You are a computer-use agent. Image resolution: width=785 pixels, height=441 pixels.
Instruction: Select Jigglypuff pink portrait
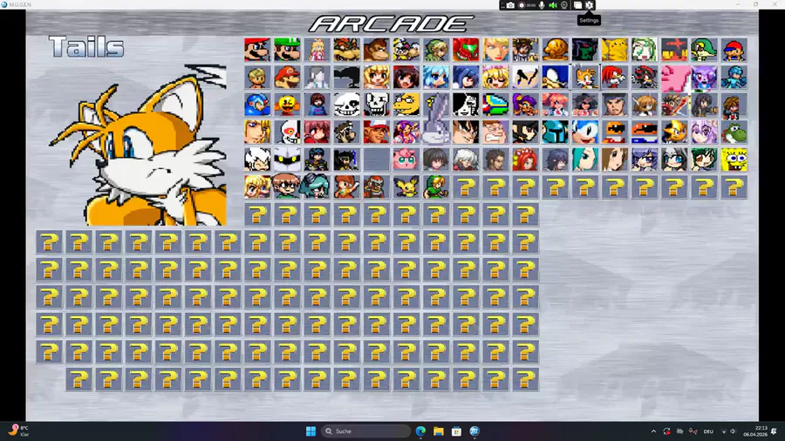coord(406,159)
